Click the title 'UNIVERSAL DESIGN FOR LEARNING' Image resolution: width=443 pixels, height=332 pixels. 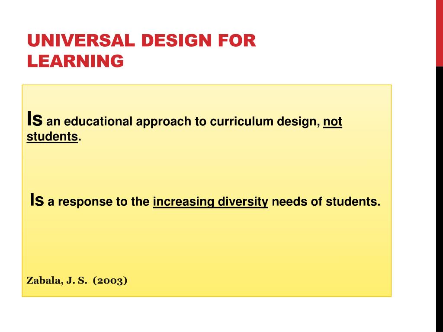(x=141, y=51)
